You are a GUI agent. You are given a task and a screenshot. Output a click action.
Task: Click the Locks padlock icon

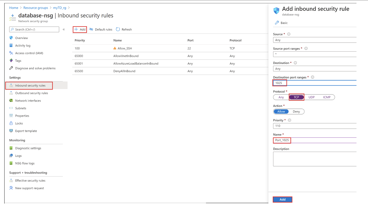[x=11, y=123]
